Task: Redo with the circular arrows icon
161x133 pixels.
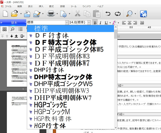Action: [x=118, y=14]
